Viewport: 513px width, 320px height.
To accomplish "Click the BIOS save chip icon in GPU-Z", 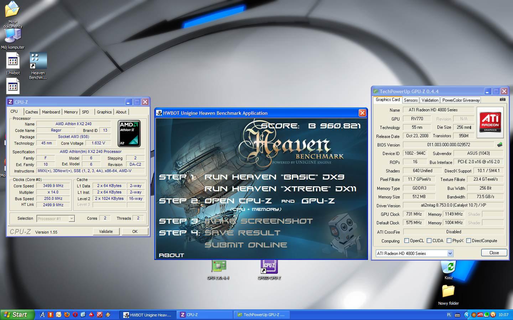I will point(500,145).
